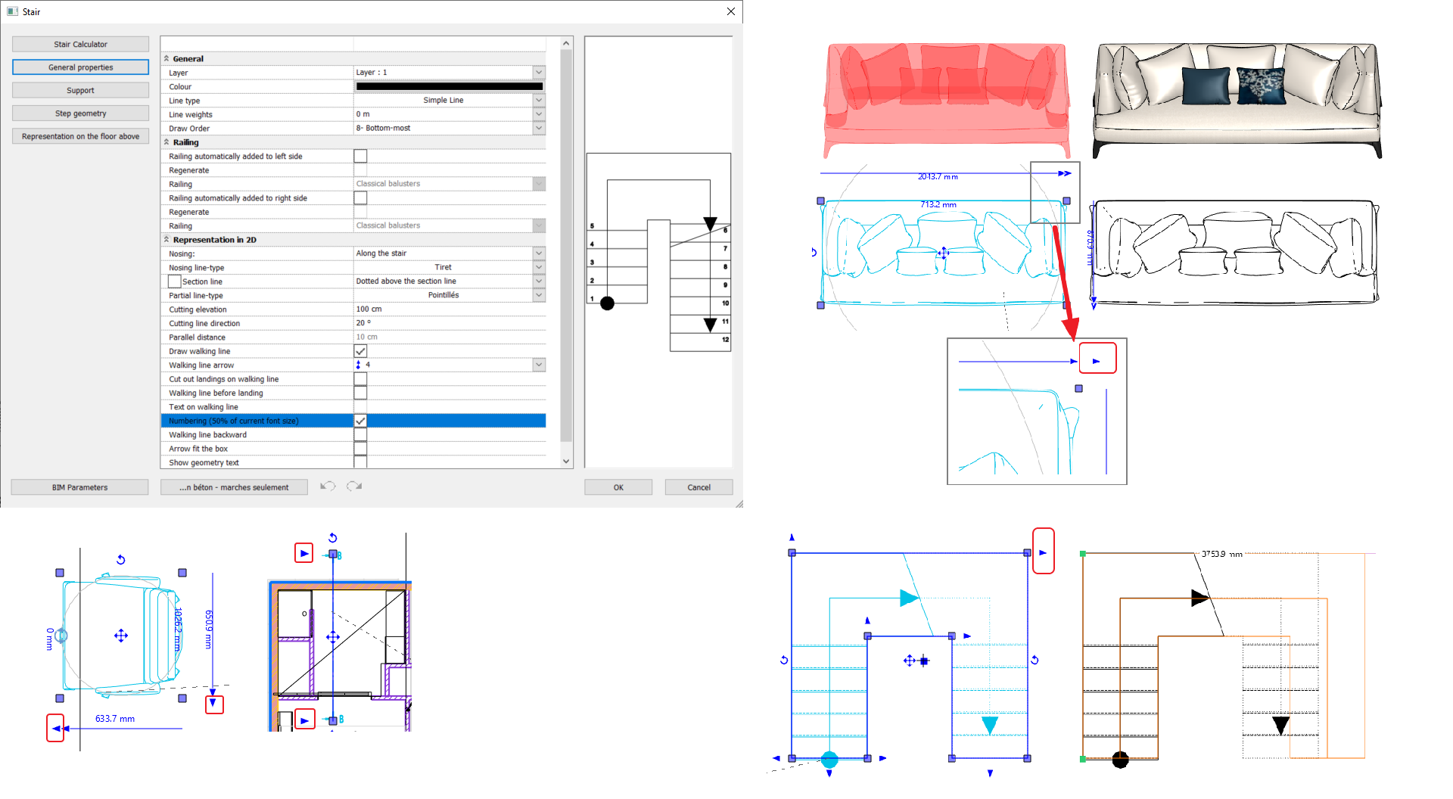Click the Redo arrow icon next to Undo
Screen dimensions: 1453x799
point(353,487)
